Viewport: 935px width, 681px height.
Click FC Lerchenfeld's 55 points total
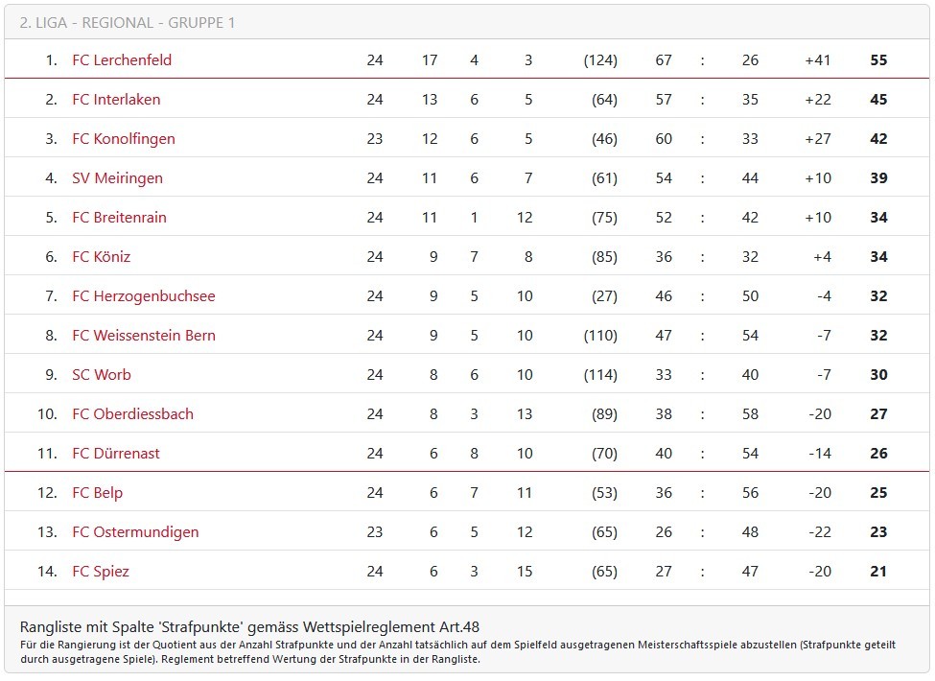click(x=878, y=60)
